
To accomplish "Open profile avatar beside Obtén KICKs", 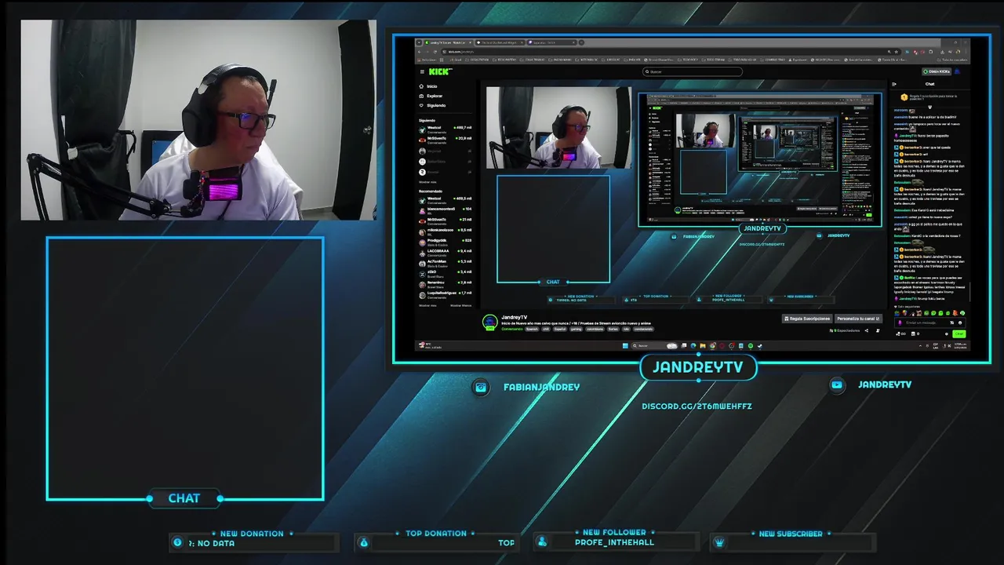I will coord(958,71).
